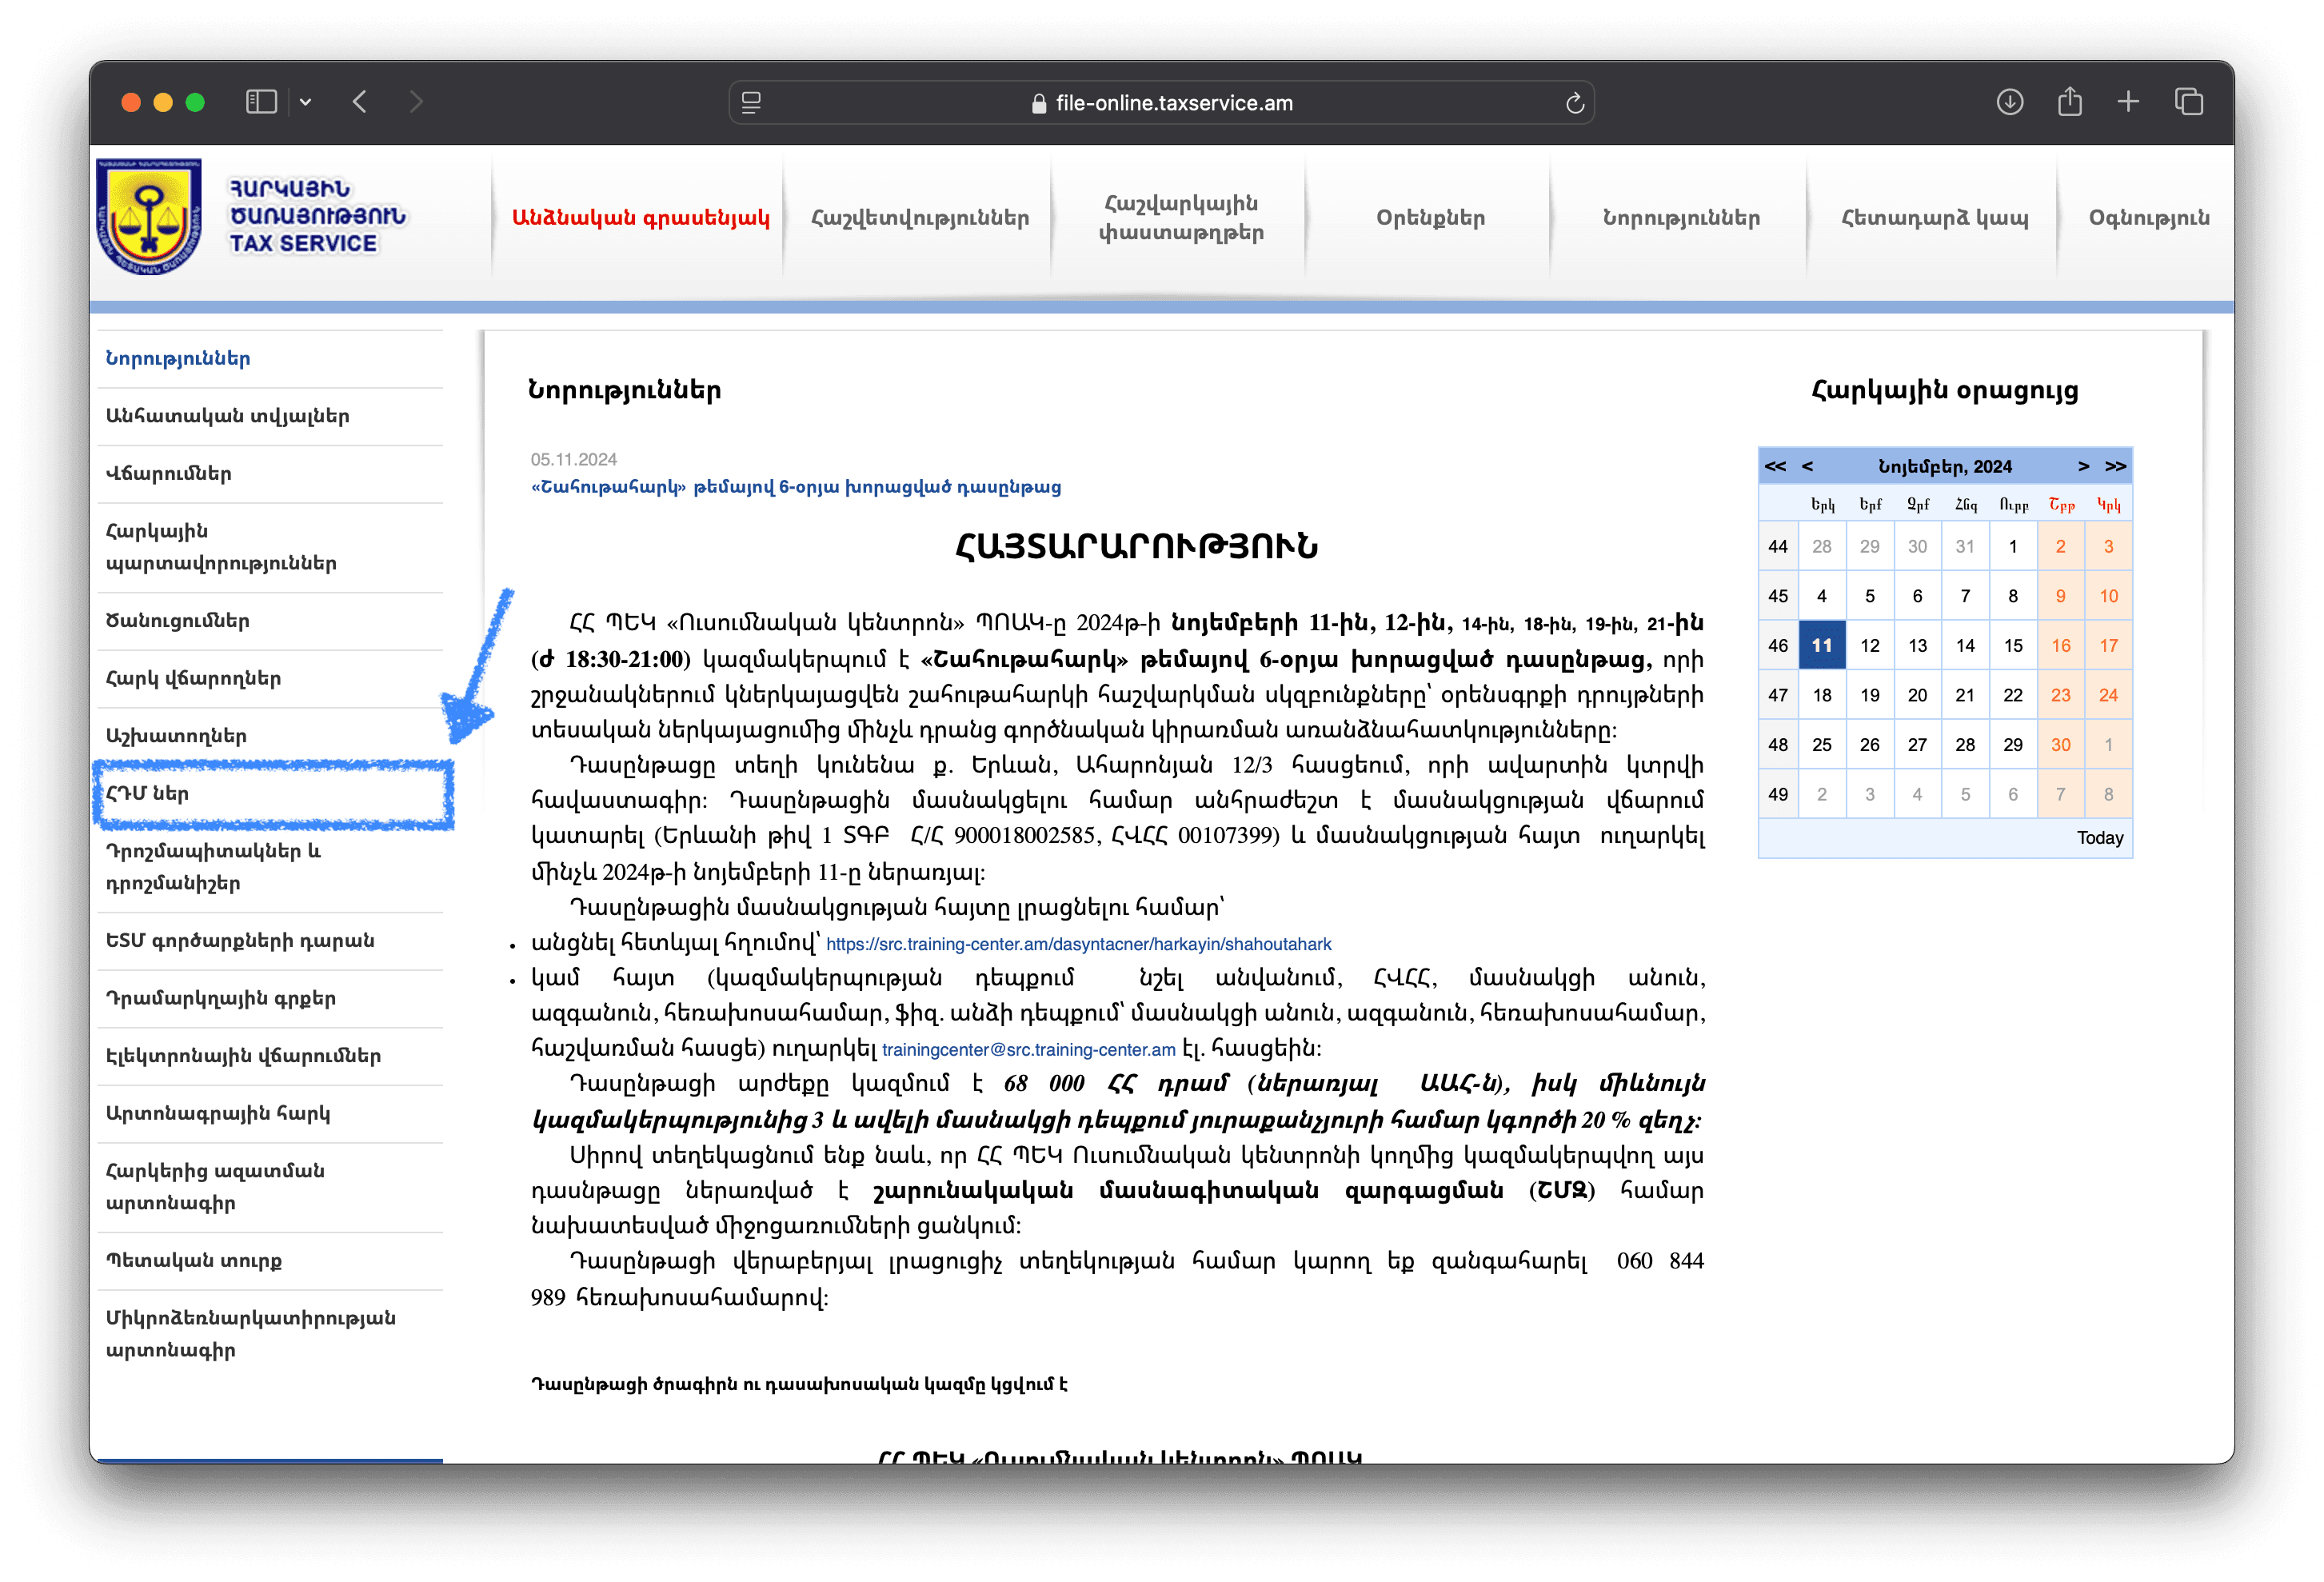Image resolution: width=2324 pixels, height=1582 pixels.
Task: Open the Անձնական գրասենյակ menu tab
Action: point(640,218)
